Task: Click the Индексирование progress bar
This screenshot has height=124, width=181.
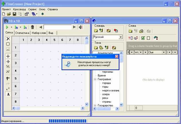Action: coord(67,121)
